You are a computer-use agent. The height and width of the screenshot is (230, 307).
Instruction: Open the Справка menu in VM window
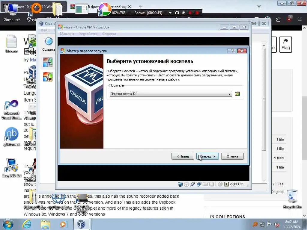point(109,34)
